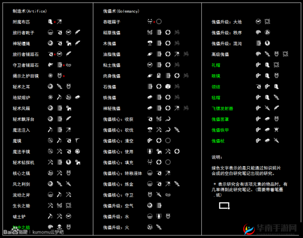Select the skull icon in 缸中之脑 row
The image size is (303, 238).
pyautogui.click(x=59, y=227)
